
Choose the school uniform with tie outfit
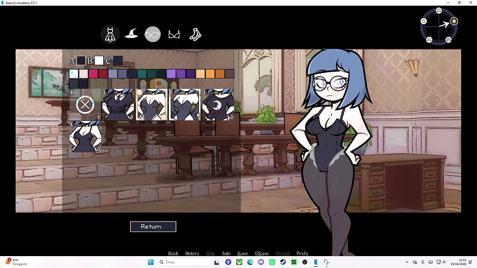point(118,105)
